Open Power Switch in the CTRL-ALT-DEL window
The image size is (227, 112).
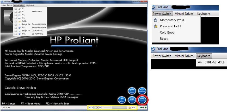tap(162, 56)
